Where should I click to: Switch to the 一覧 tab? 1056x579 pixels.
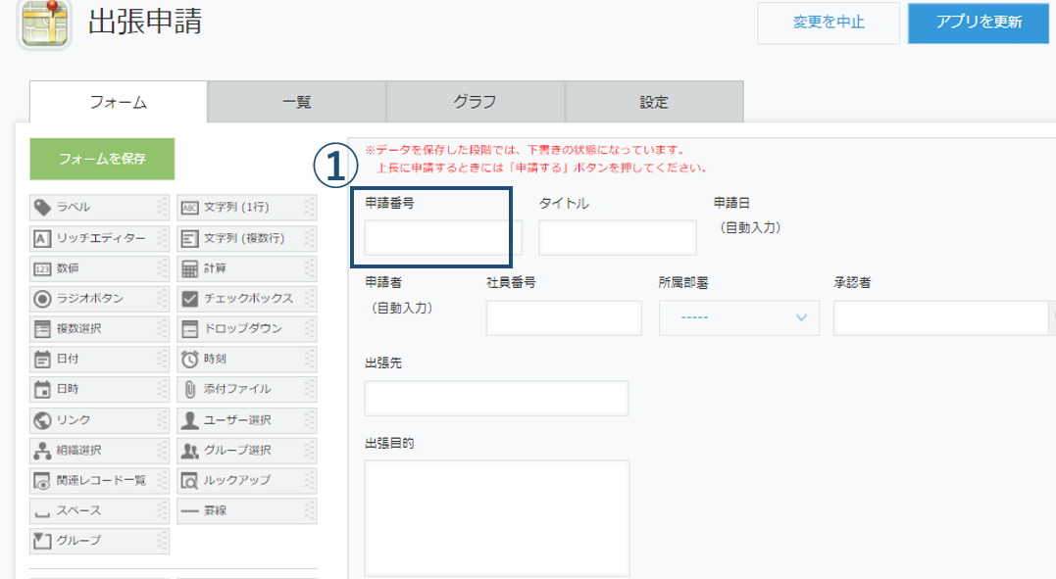[296, 102]
